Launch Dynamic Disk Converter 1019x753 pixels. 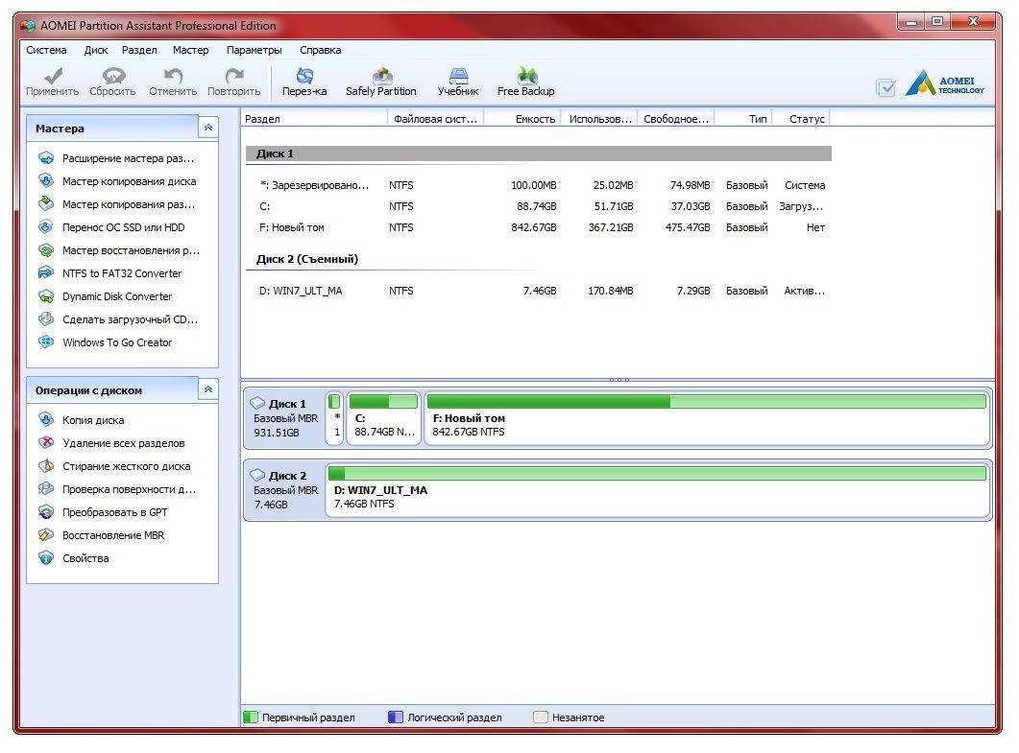coord(106,296)
